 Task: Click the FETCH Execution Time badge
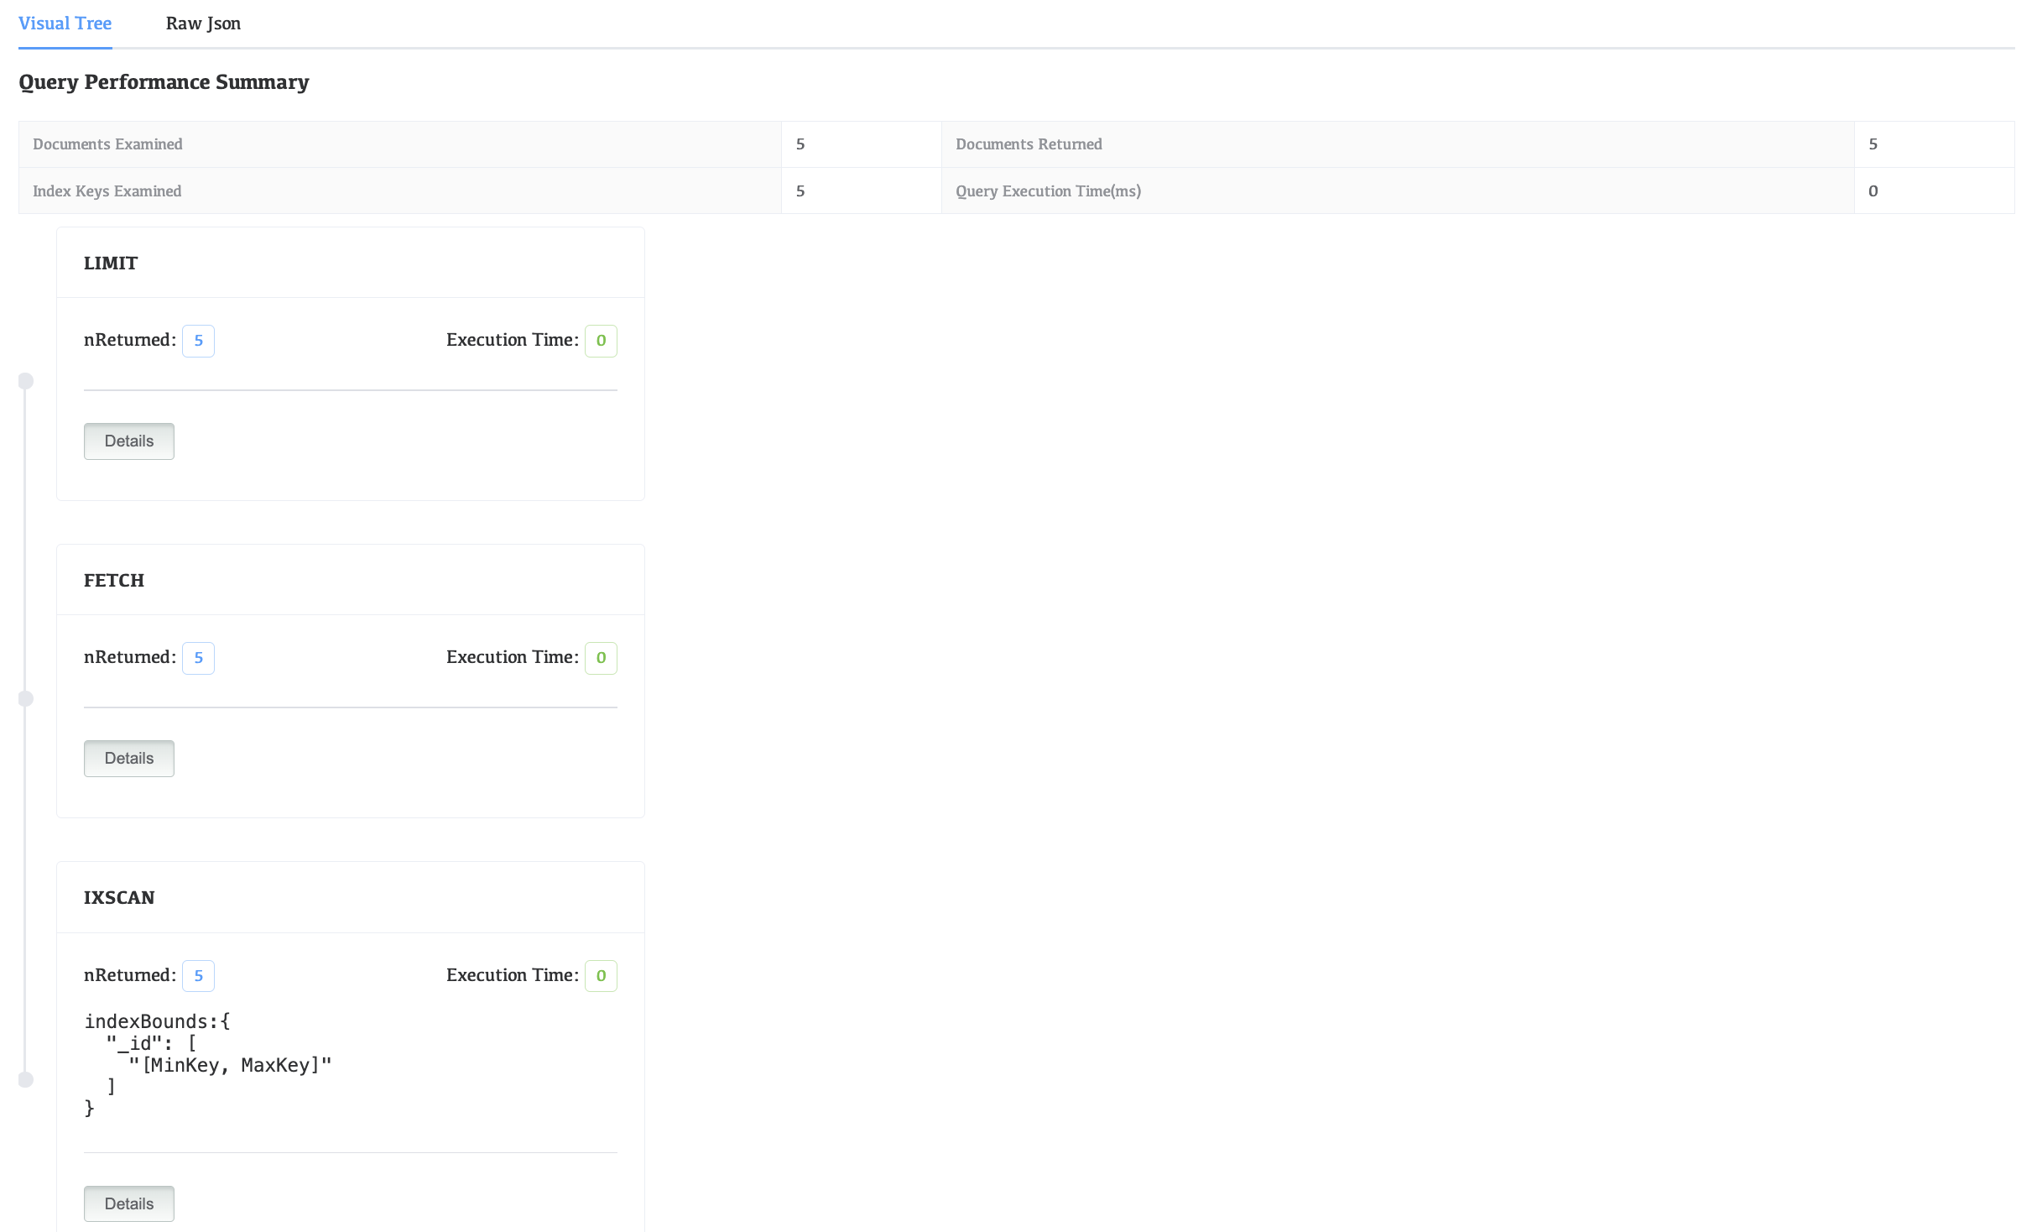pyautogui.click(x=601, y=658)
